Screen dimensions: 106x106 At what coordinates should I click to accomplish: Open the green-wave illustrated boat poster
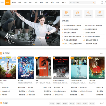click(x=97, y=67)
